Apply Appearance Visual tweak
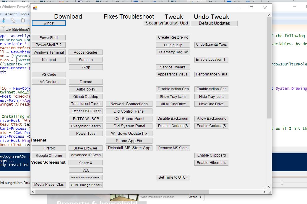 [x=173, y=75]
